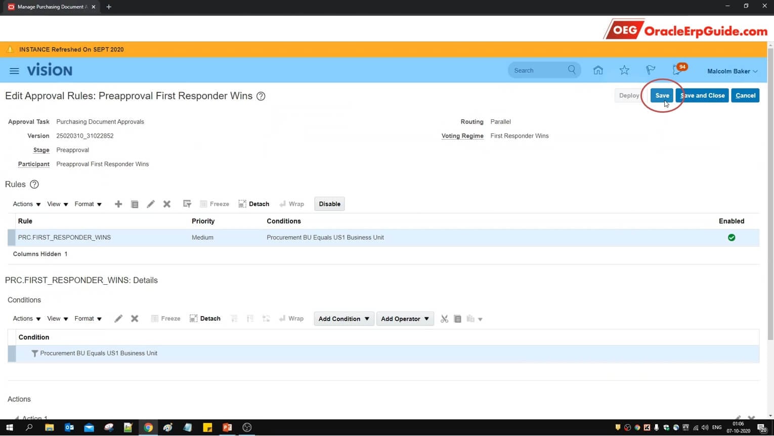Edit condition with Conditions pencil icon
Image resolution: width=774 pixels, height=436 pixels.
(118, 319)
